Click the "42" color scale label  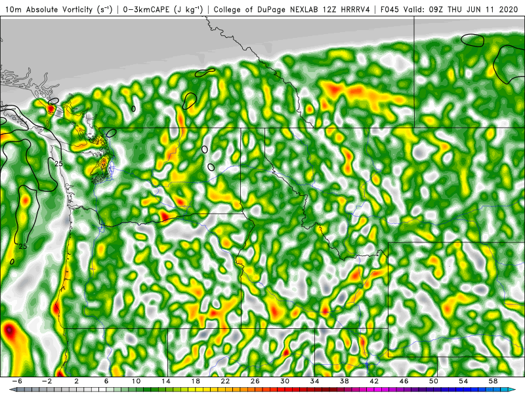point(374,381)
